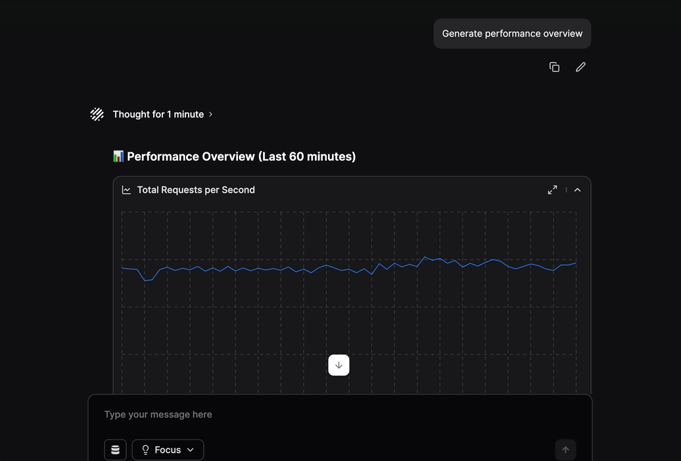
Task: Jump to bottom with down-arrow button
Action: click(339, 365)
